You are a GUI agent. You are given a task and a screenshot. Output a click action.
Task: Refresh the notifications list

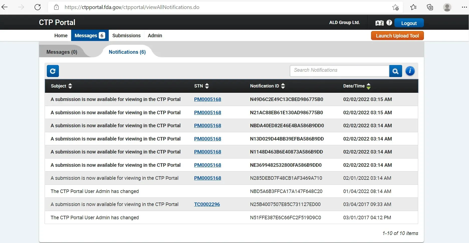53,71
